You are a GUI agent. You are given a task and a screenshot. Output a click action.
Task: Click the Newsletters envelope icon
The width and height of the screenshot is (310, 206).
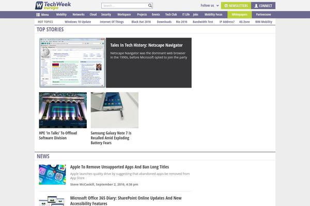click(226, 6)
